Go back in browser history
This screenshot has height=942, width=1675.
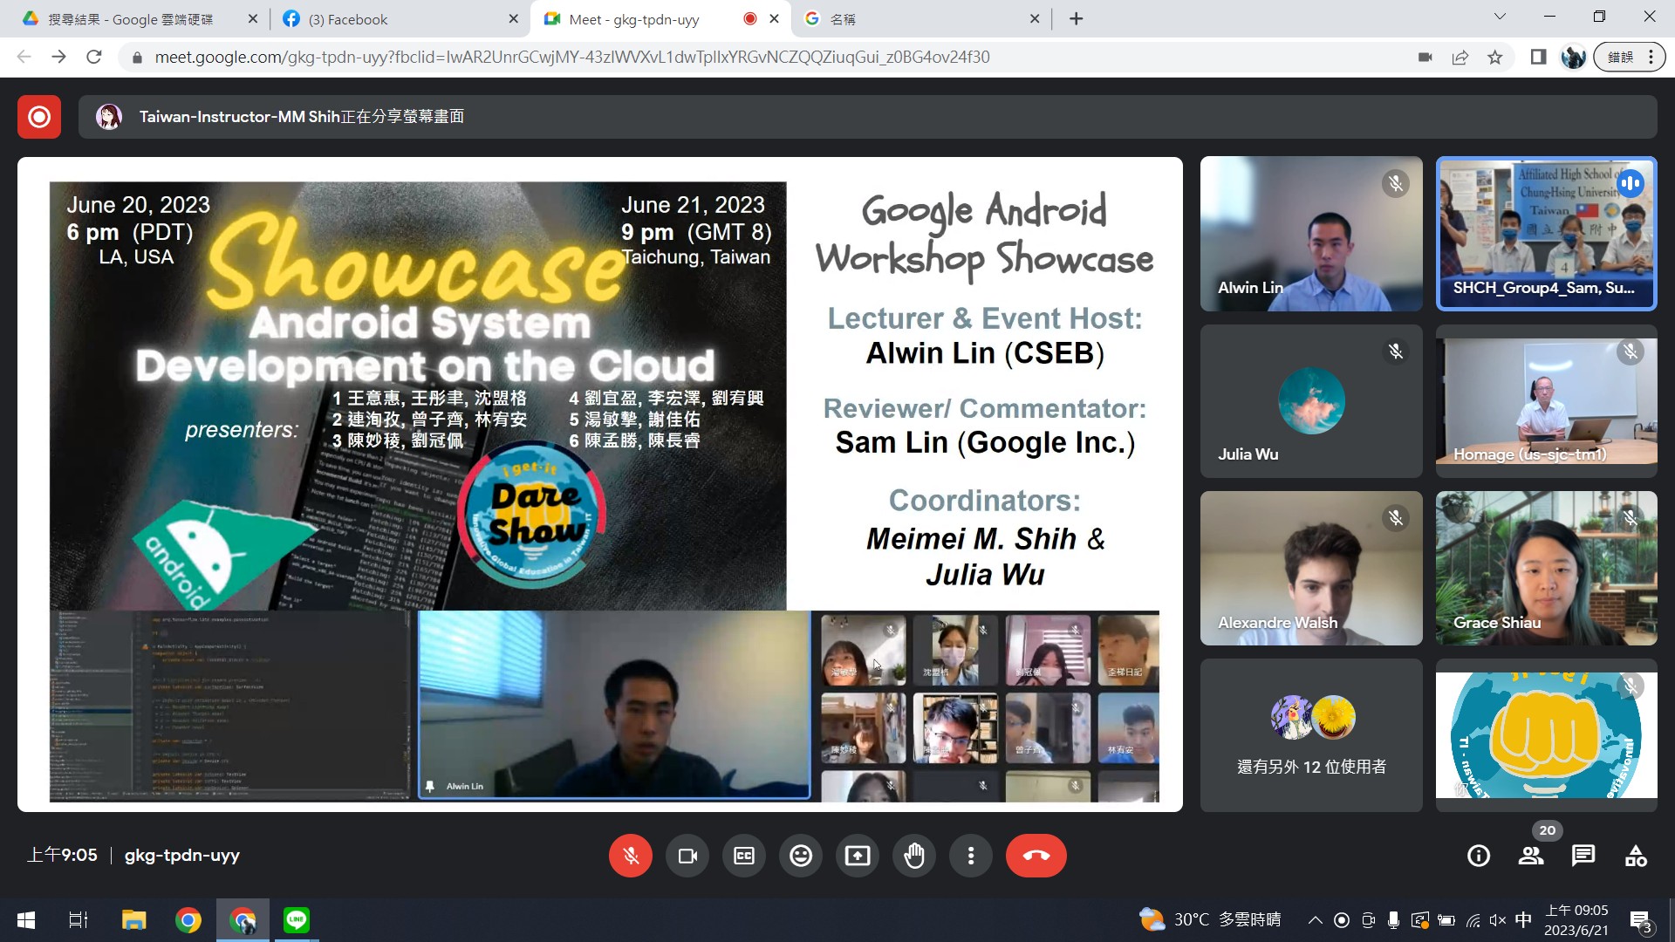(x=24, y=58)
